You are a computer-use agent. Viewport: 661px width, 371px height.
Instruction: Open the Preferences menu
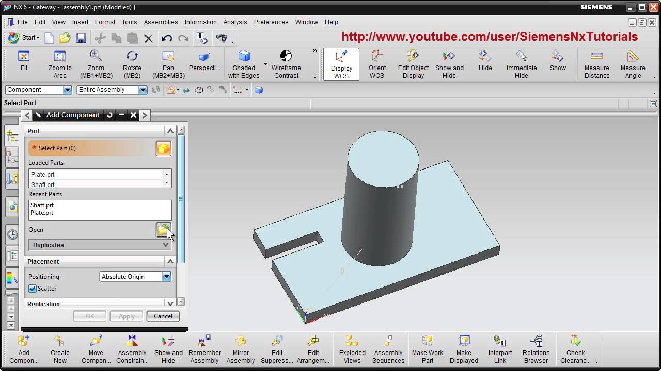271,22
